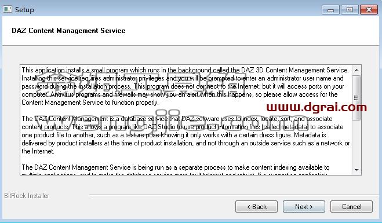Click the line 'Content Management Service to function properly'

[90, 103]
